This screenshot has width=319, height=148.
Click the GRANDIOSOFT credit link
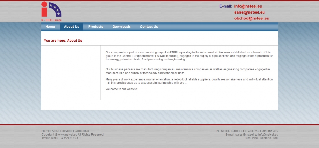click(71, 138)
